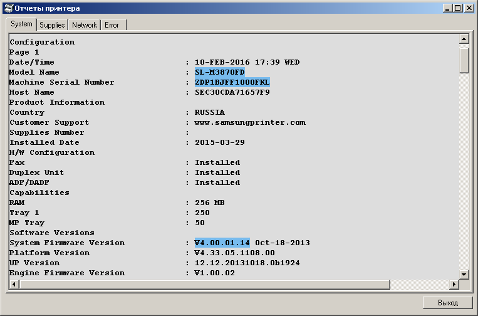The height and width of the screenshot is (316, 478).
Task: Click the Duplex Unit label
Action: 37,172
